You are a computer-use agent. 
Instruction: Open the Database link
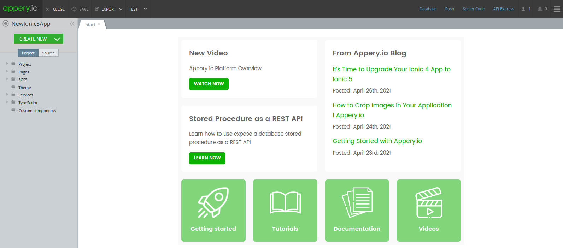click(428, 9)
